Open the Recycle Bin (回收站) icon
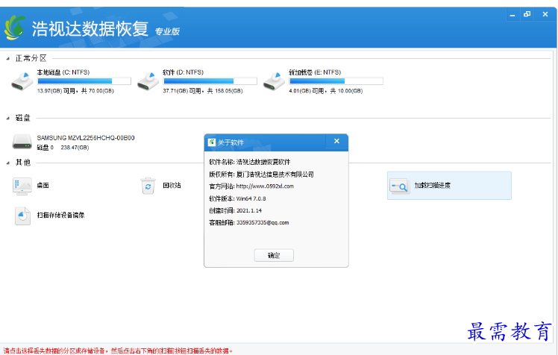 pyautogui.click(x=148, y=186)
